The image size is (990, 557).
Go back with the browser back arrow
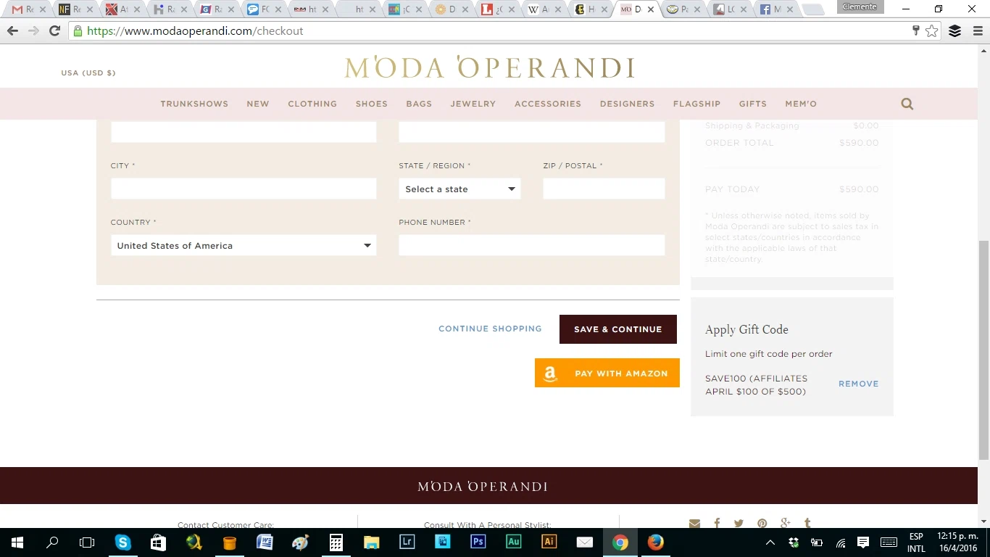(x=12, y=31)
